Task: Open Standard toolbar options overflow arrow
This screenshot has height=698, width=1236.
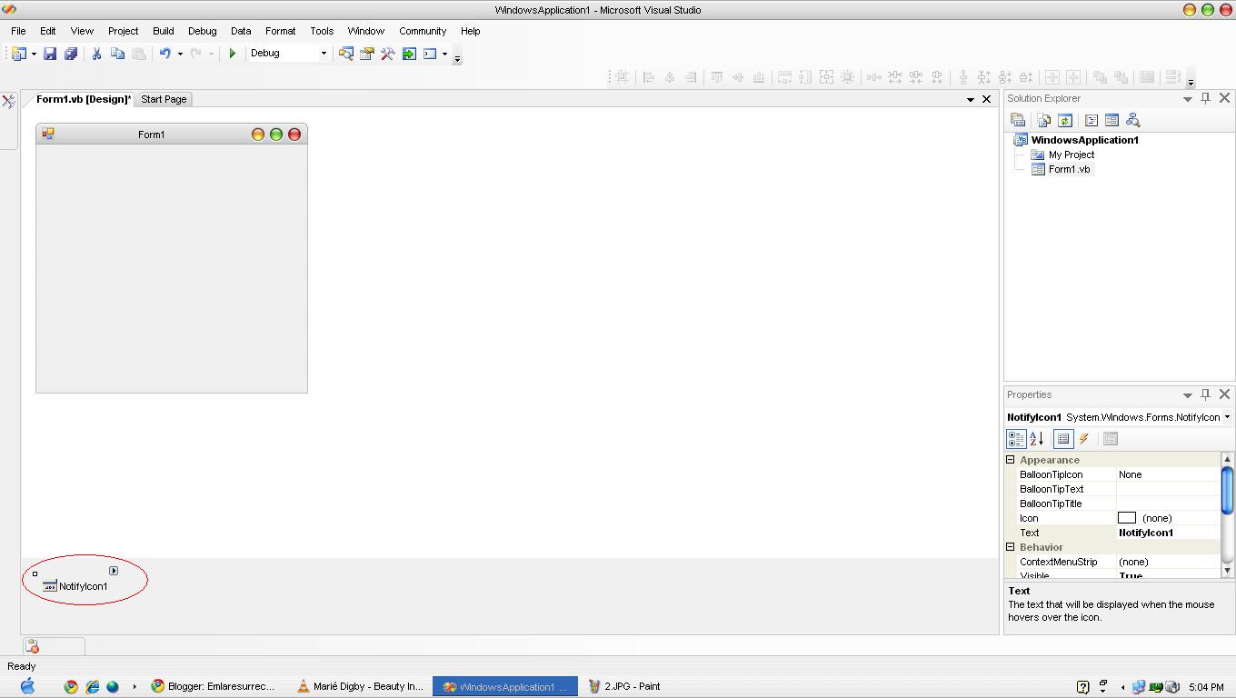Action: point(457,58)
